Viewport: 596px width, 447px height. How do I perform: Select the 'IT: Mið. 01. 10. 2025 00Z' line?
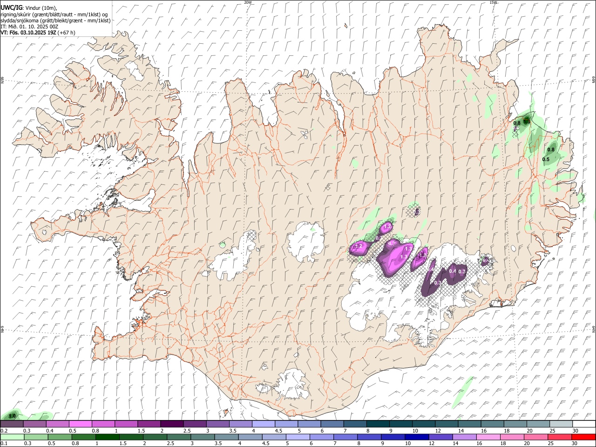29,27
